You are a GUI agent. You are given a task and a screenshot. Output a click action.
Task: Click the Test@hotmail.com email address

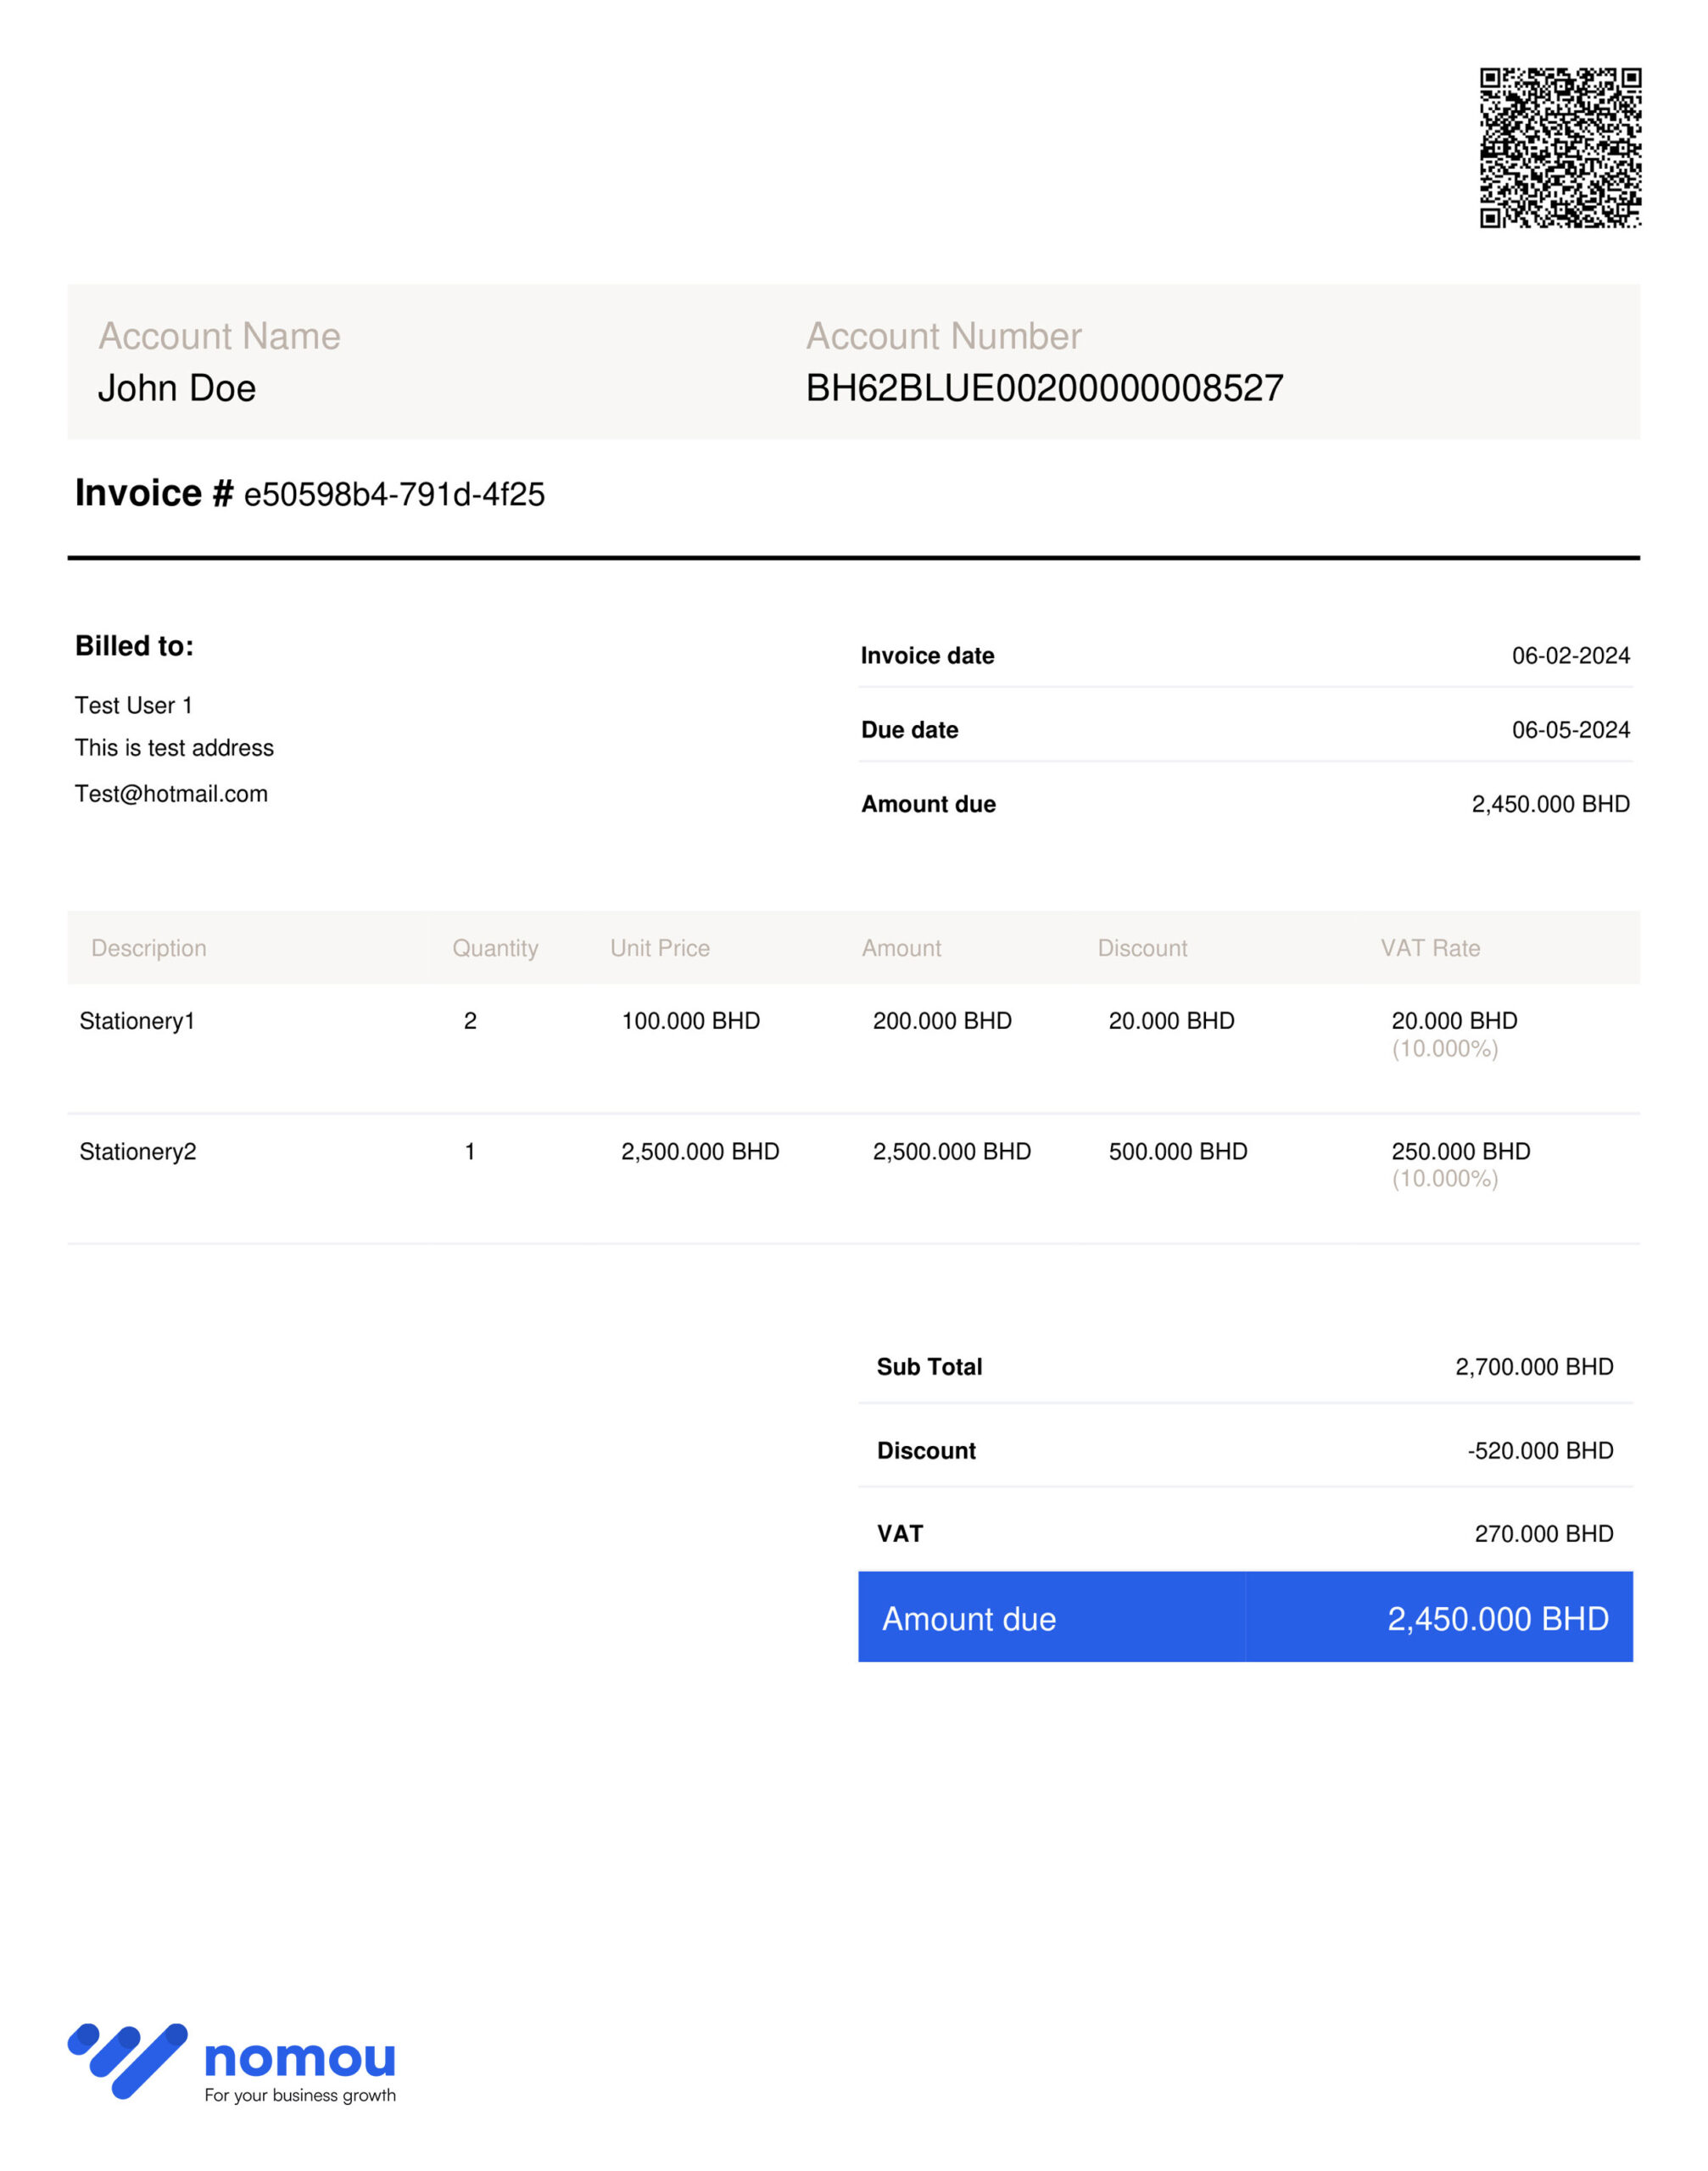tap(171, 794)
